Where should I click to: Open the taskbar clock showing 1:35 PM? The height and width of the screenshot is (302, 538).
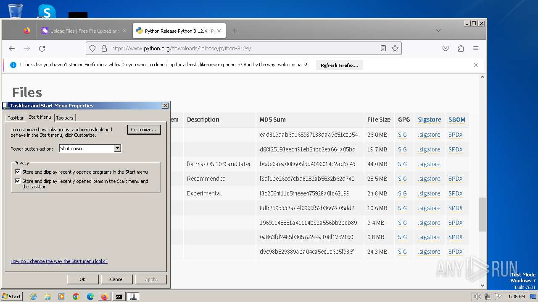(516, 297)
